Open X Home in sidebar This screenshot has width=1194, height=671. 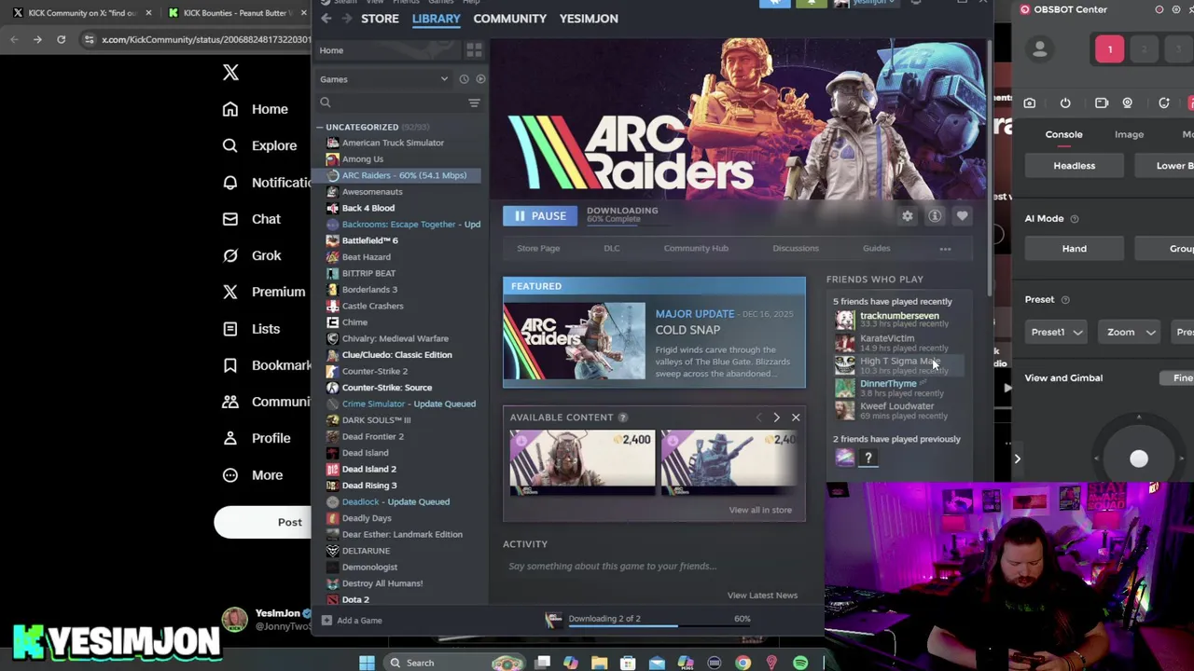(x=256, y=109)
